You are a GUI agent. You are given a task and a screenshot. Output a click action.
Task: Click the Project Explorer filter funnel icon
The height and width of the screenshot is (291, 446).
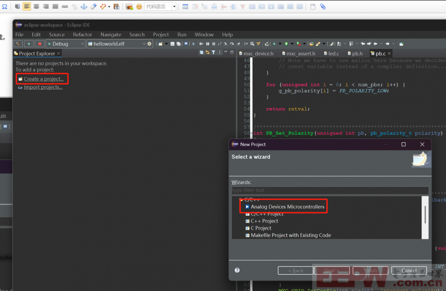[213, 53]
